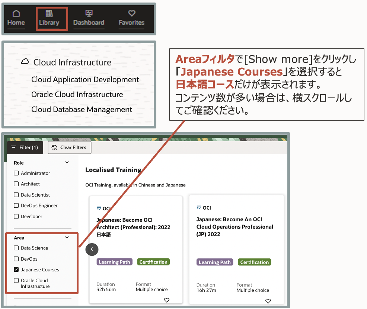
Task: Click the Favorites heart icon in navigation
Action: [132, 13]
